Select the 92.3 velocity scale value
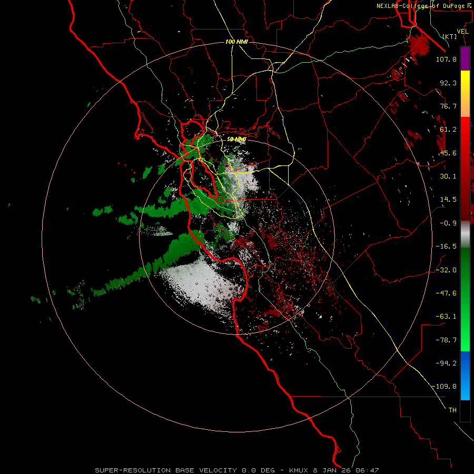This screenshot has height=474, width=474. coord(448,83)
